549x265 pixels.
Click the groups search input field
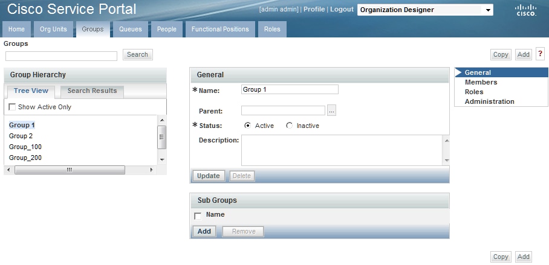pyautogui.click(x=61, y=56)
